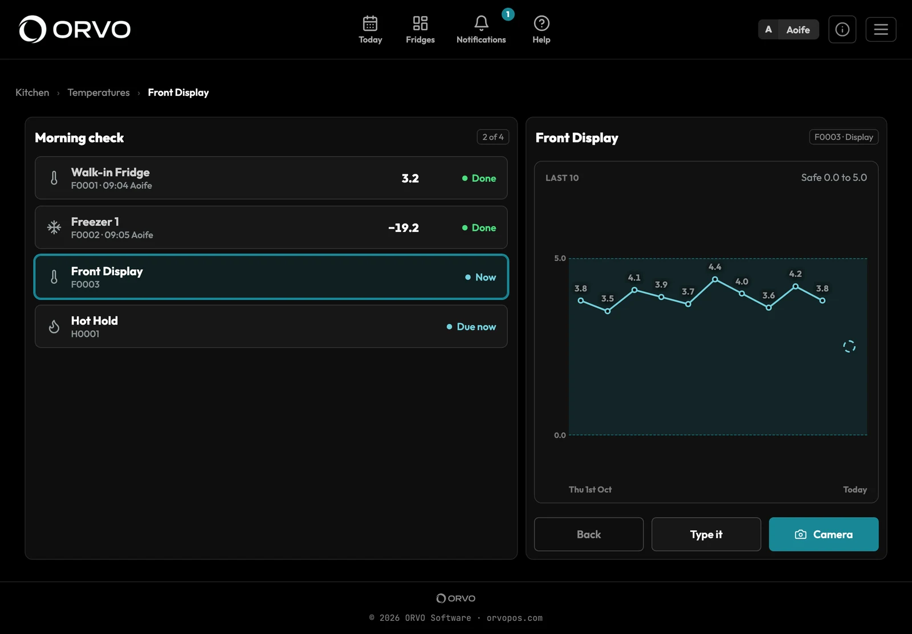Click the Walk-in Fridge 3.2 reading
Viewport: 912px width, 634px height.
point(410,178)
